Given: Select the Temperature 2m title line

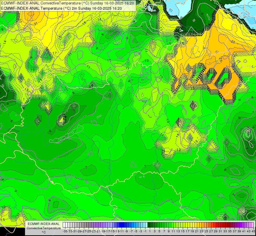Looking at the screenshot, I should tap(61, 8).
